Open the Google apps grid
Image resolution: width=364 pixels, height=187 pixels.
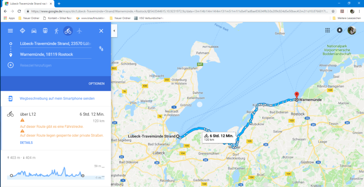pos(327,31)
